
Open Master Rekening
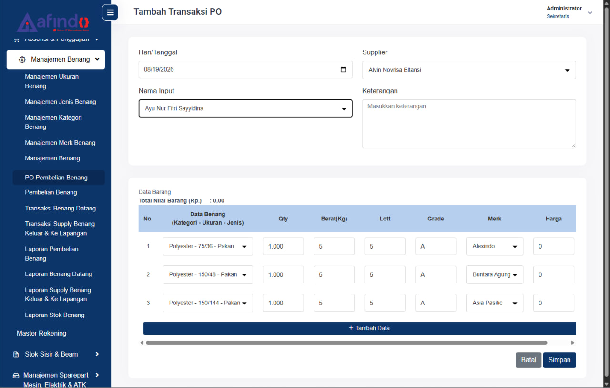41,333
